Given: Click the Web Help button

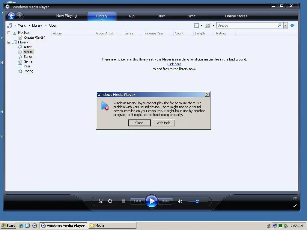Looking at the screenshot, I should click(x=164, y=123).
